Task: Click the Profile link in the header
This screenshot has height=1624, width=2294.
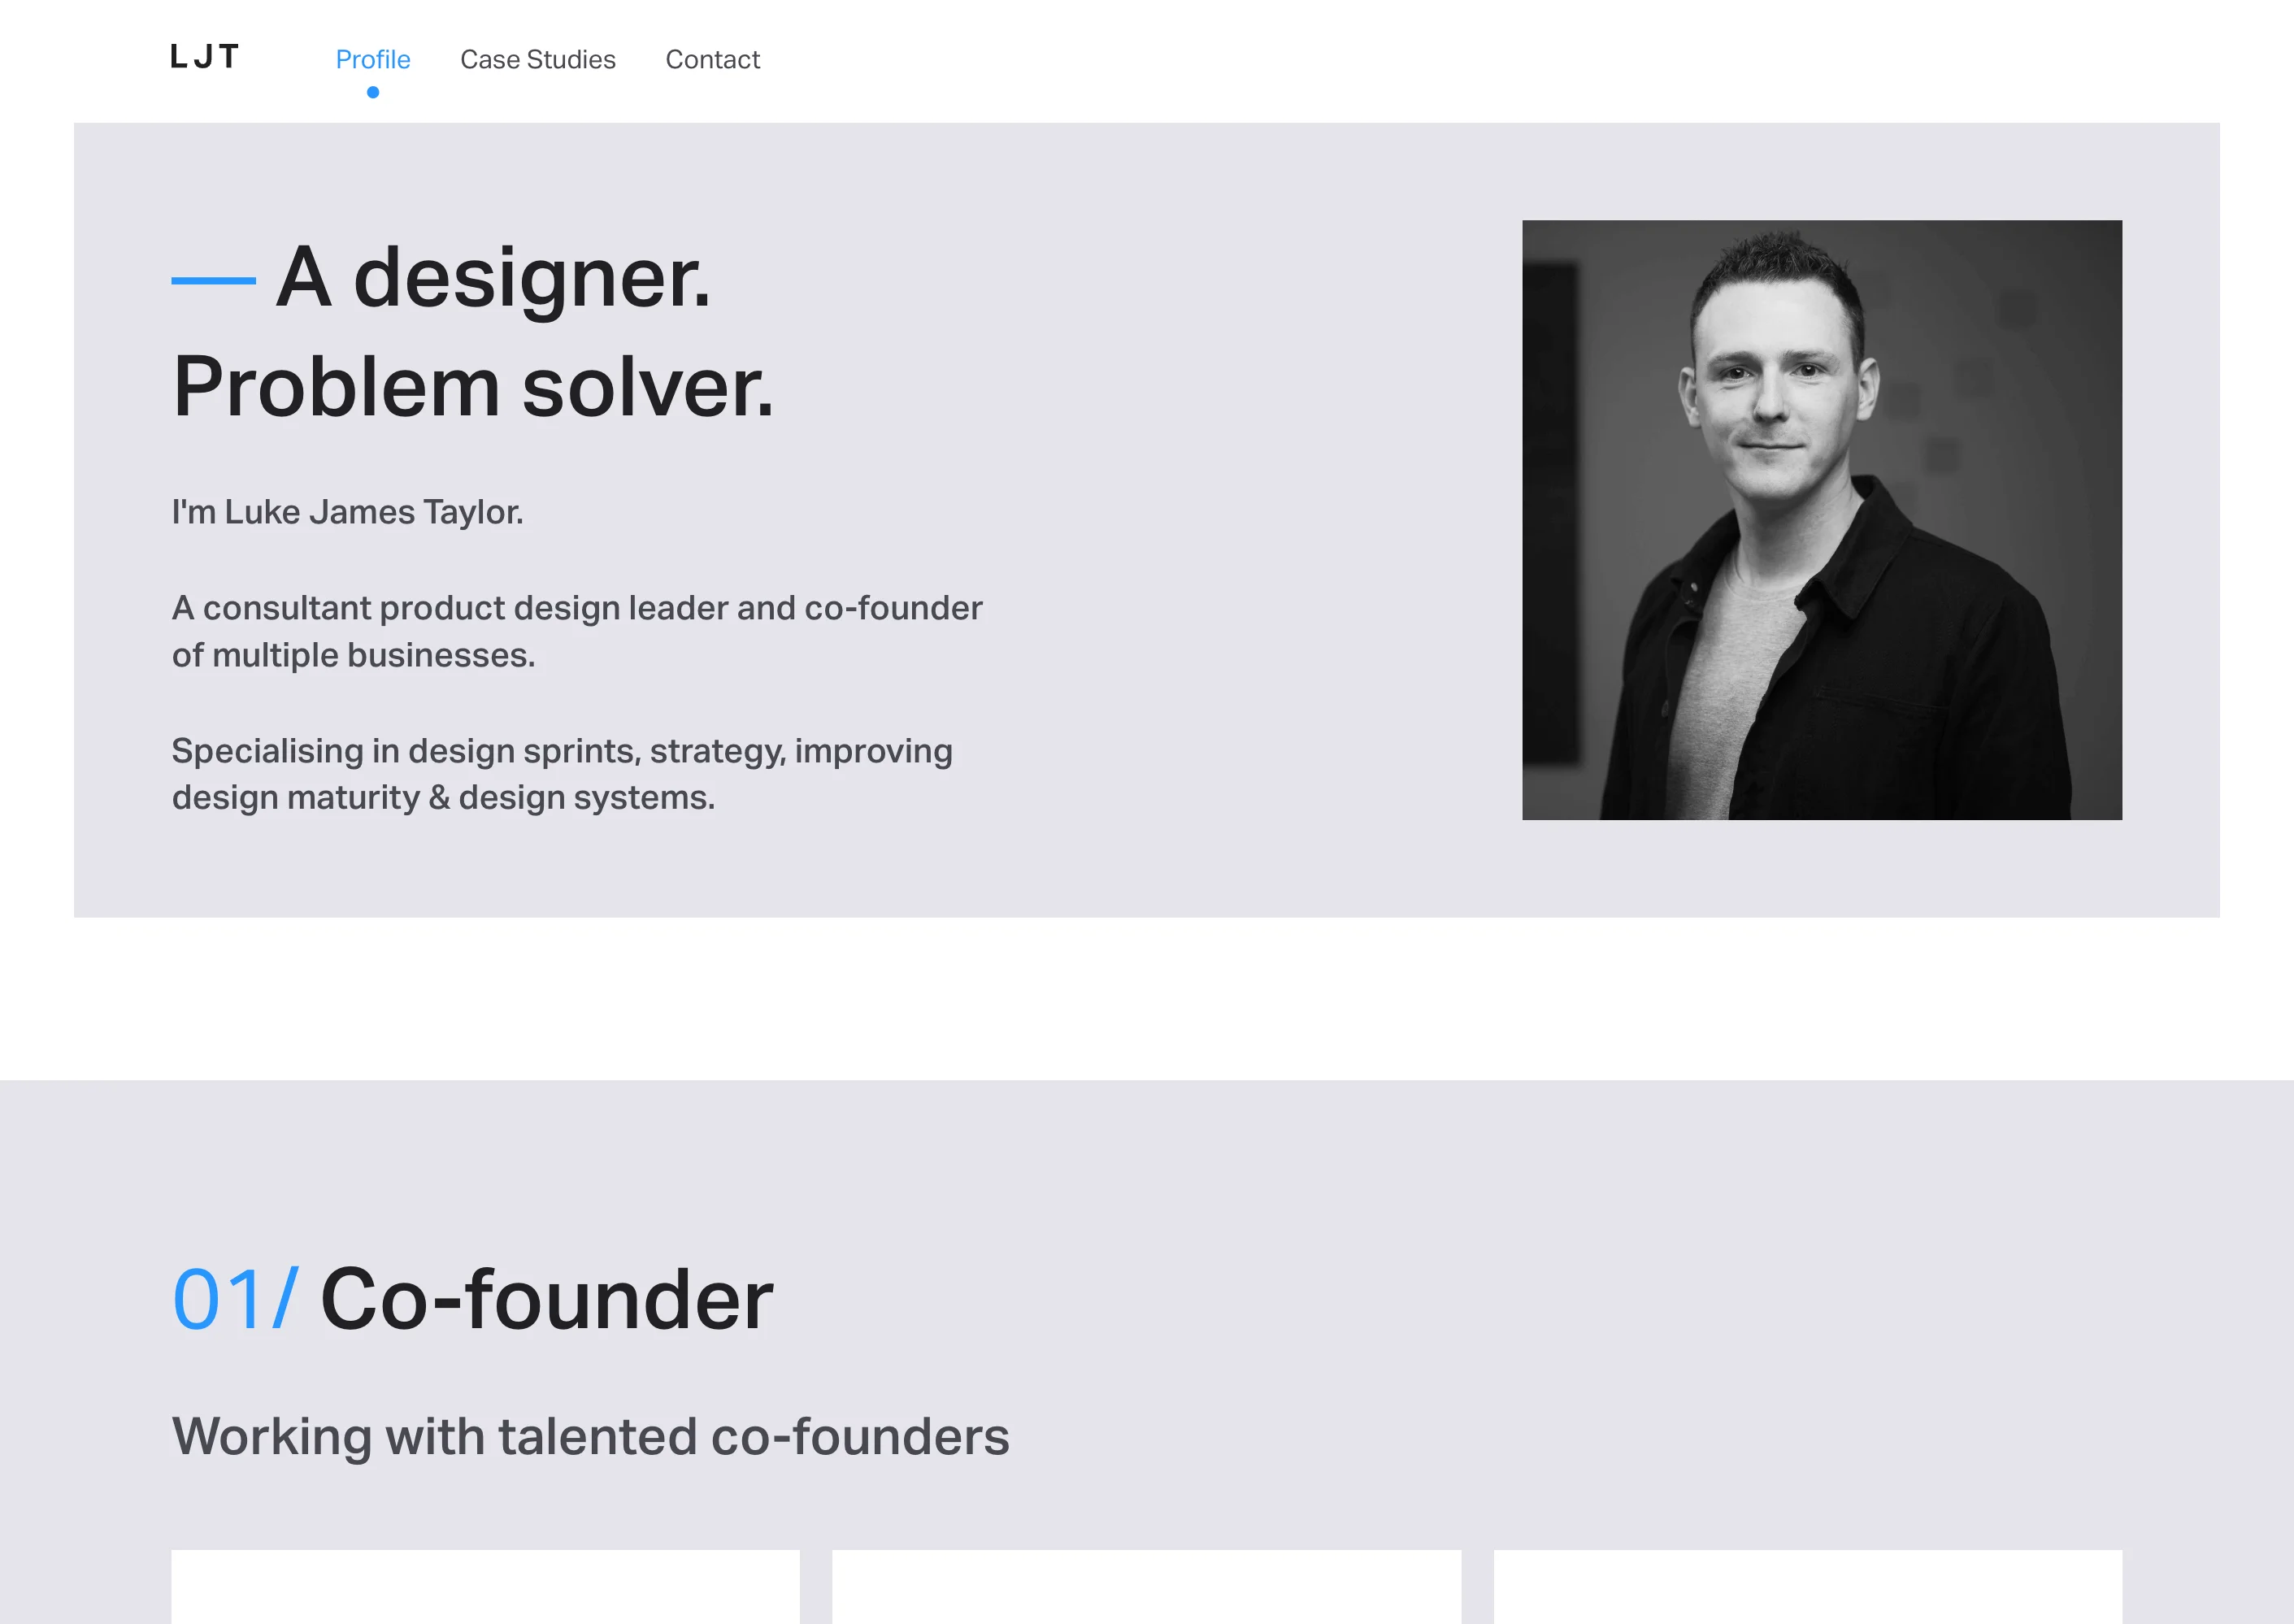Action: click(373, 59)
